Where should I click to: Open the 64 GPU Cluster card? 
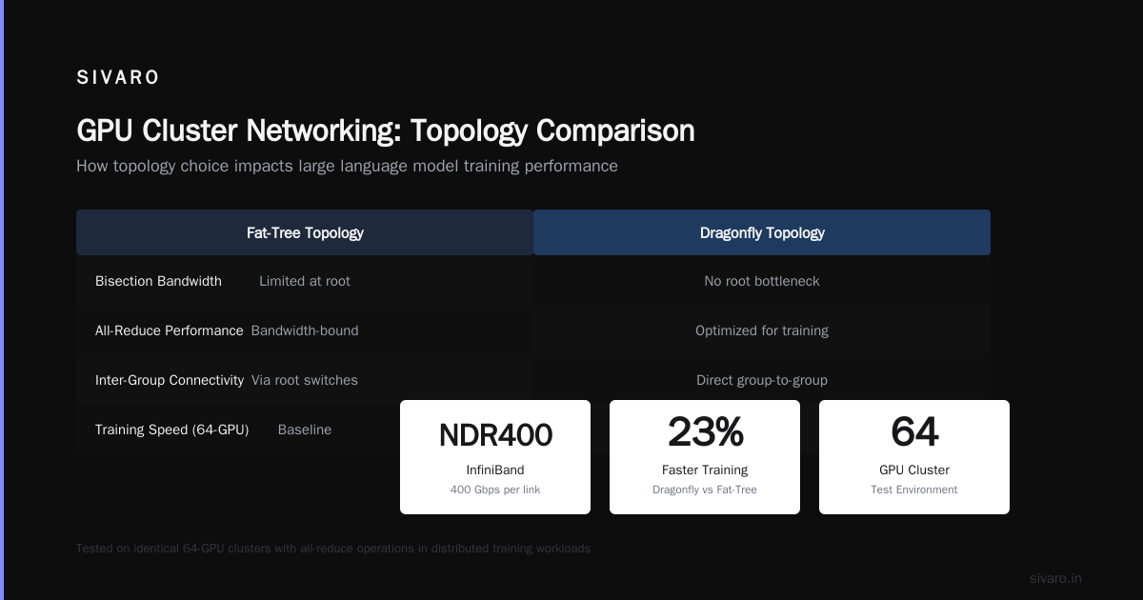914,457
